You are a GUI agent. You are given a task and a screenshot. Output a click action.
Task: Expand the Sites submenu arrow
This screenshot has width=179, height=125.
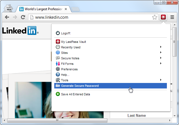tap(161, 52)
